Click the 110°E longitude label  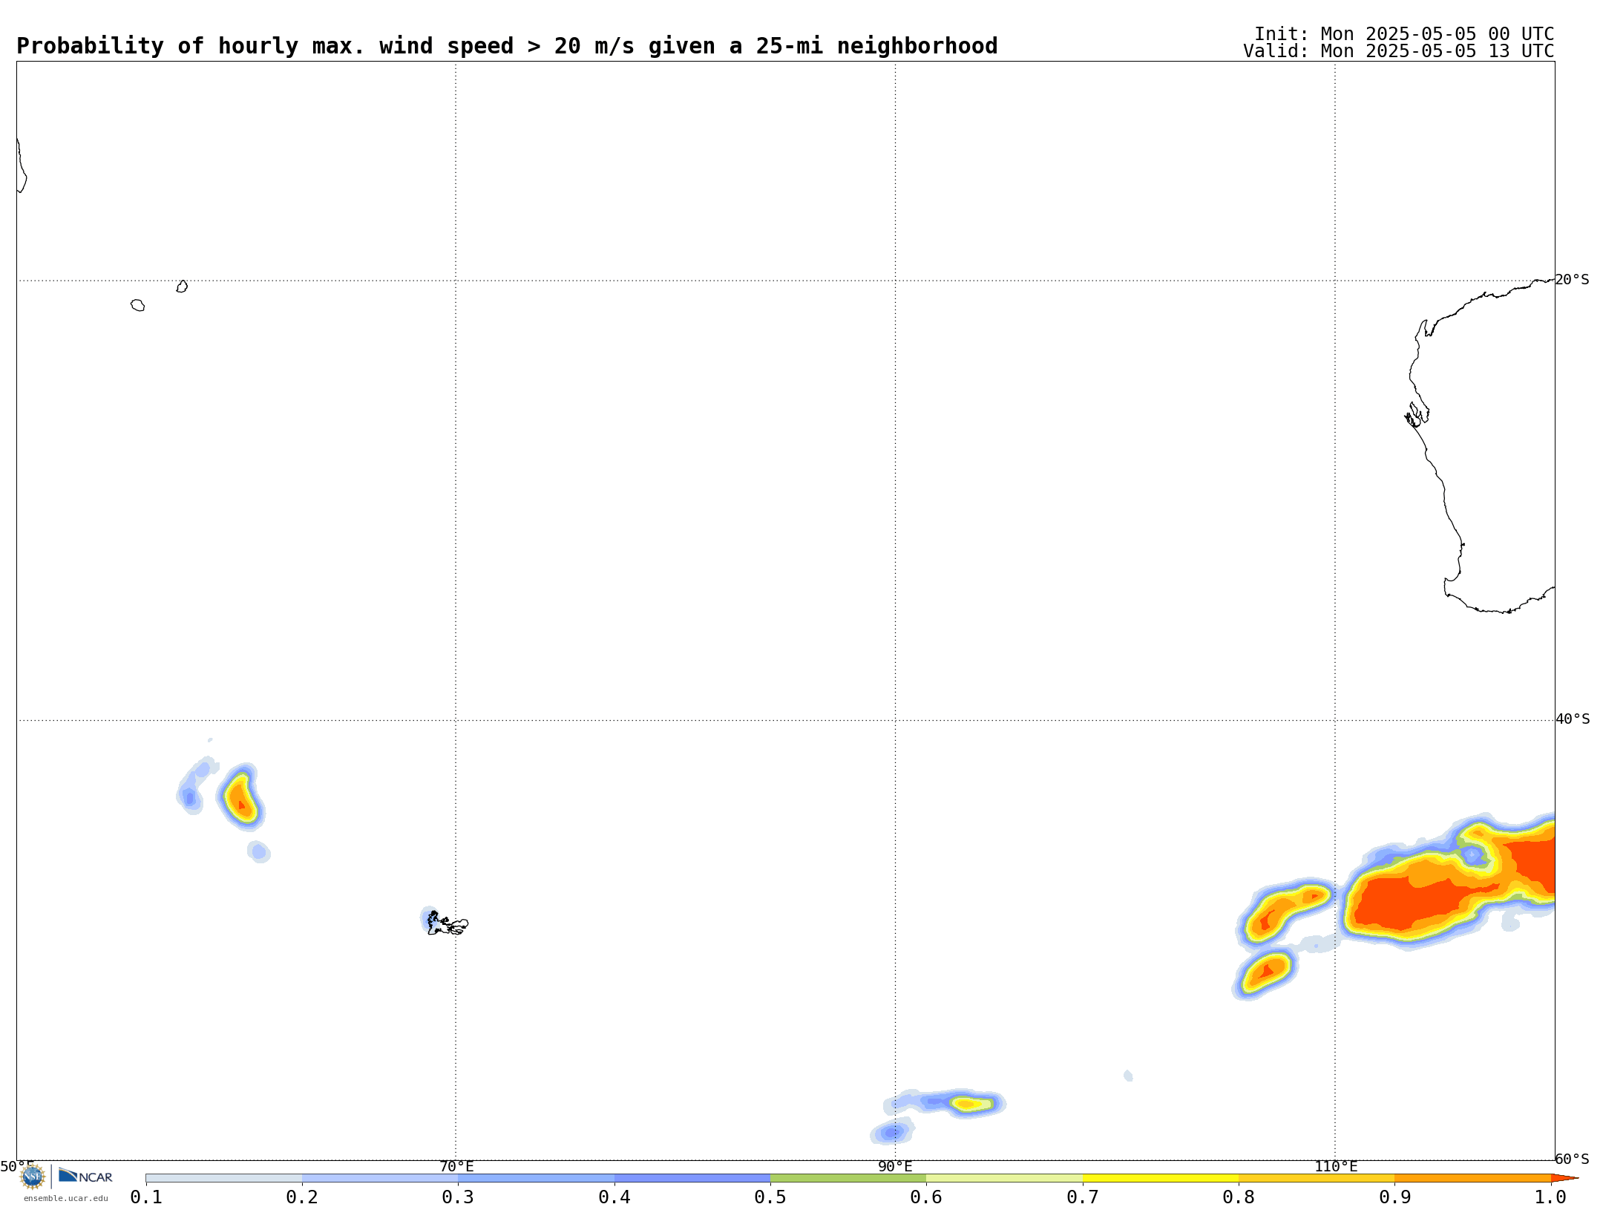point(1336,1167)
